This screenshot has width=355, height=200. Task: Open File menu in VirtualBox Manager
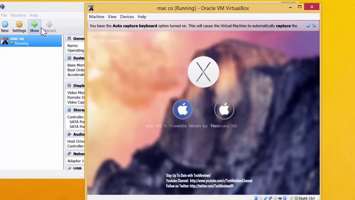[4, 15]
